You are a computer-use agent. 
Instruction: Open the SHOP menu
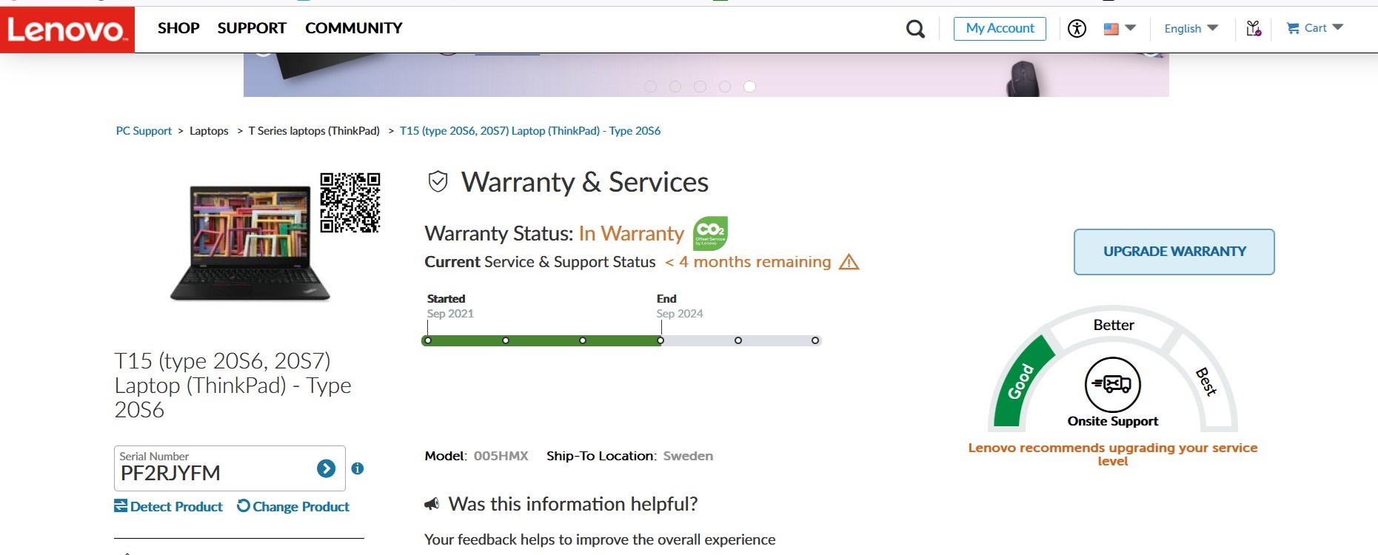tap(178, 28)
